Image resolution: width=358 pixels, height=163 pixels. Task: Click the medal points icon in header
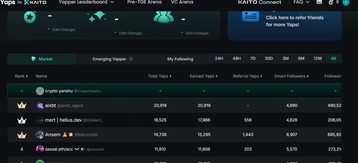pyautogui.click(x=330, y=2)
